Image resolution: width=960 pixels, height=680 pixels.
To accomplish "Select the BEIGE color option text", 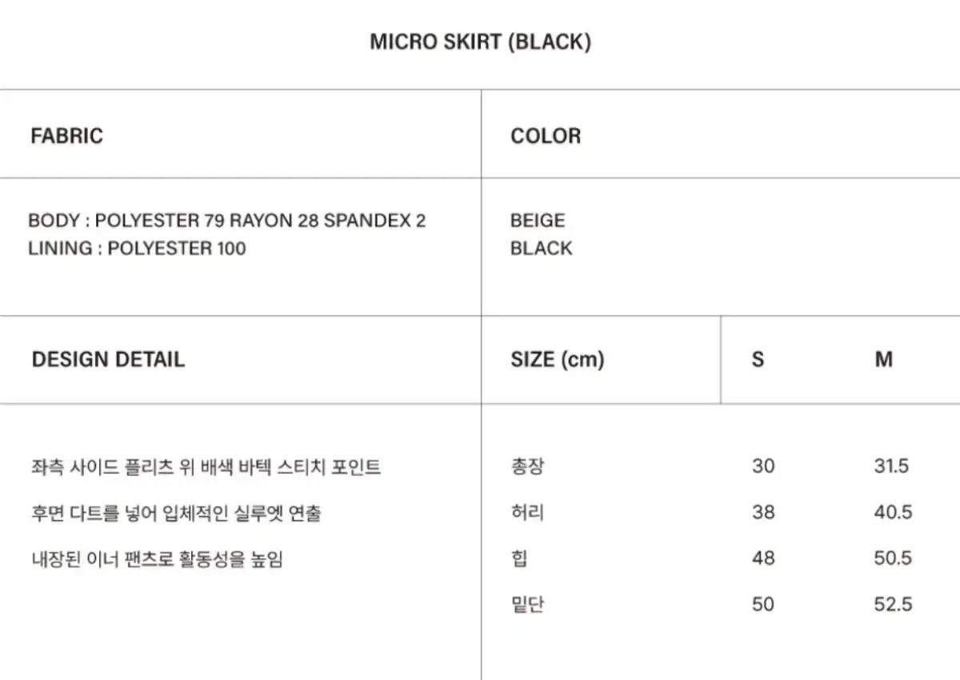I will tap(538, 221).
